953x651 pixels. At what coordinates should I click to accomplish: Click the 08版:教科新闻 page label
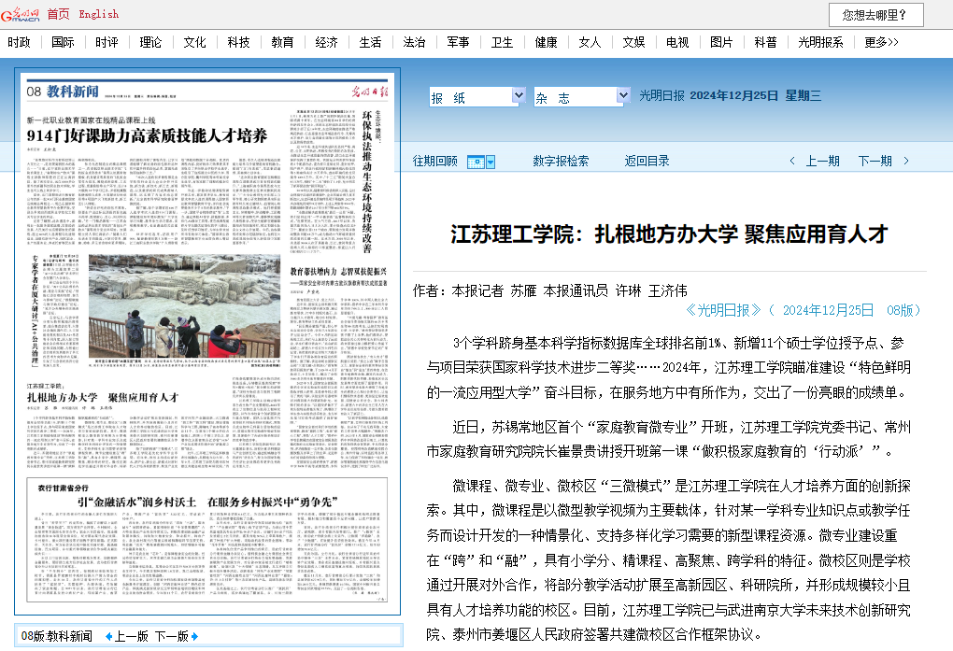tap(56, 636)
